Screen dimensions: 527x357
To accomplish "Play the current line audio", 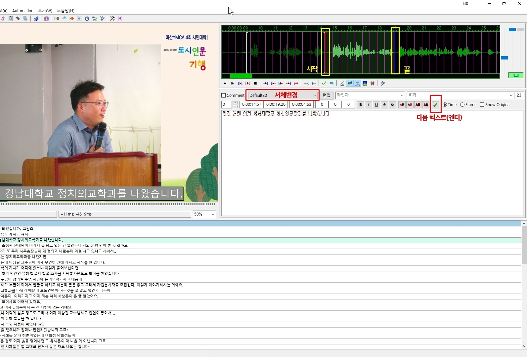I will pos(248,83).
